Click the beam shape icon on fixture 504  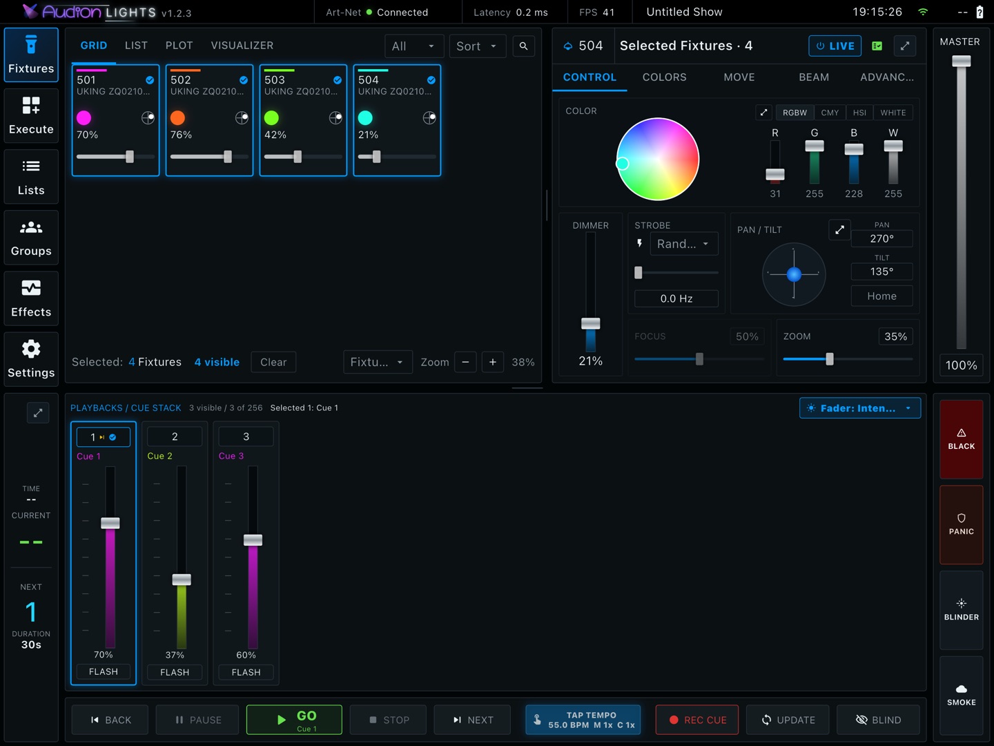429,118
